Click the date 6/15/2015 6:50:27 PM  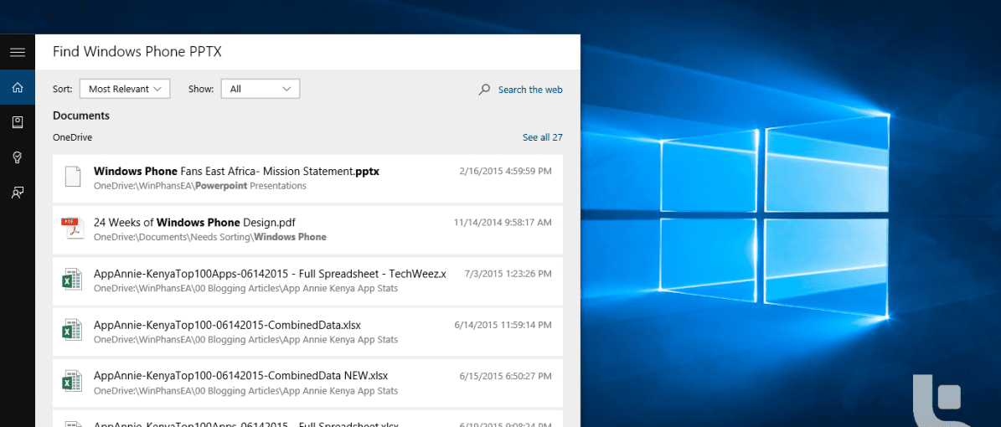click(506, 376)
